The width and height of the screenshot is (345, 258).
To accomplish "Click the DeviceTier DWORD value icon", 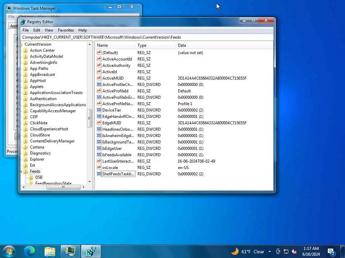I will [99, 110].
